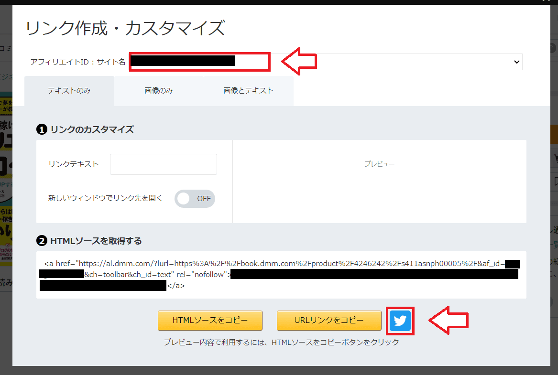Click the リンクテキスト input field
This screenshot has width=558, height=375.
163,164
